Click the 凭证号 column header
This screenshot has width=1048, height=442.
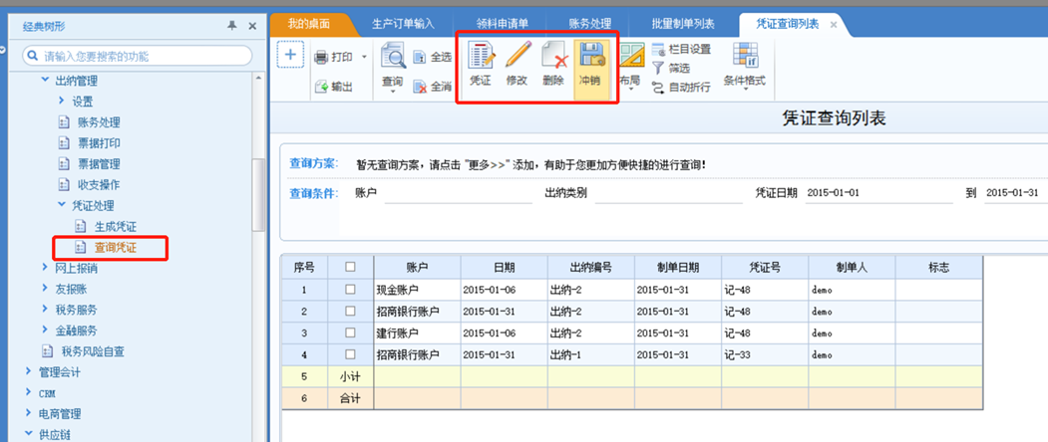pos(765,267)
